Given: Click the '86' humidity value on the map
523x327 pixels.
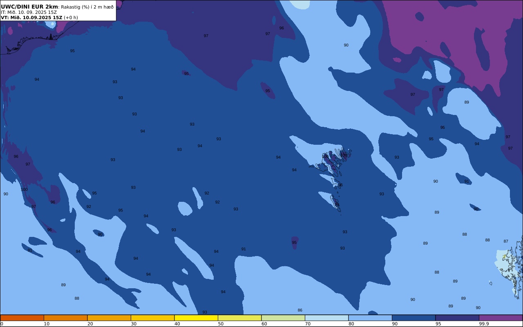Looking at the screenshot, I should [300, 310].
